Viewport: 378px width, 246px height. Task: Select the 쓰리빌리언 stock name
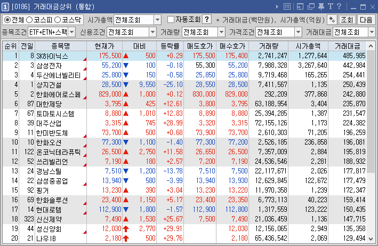coord(52,162)
